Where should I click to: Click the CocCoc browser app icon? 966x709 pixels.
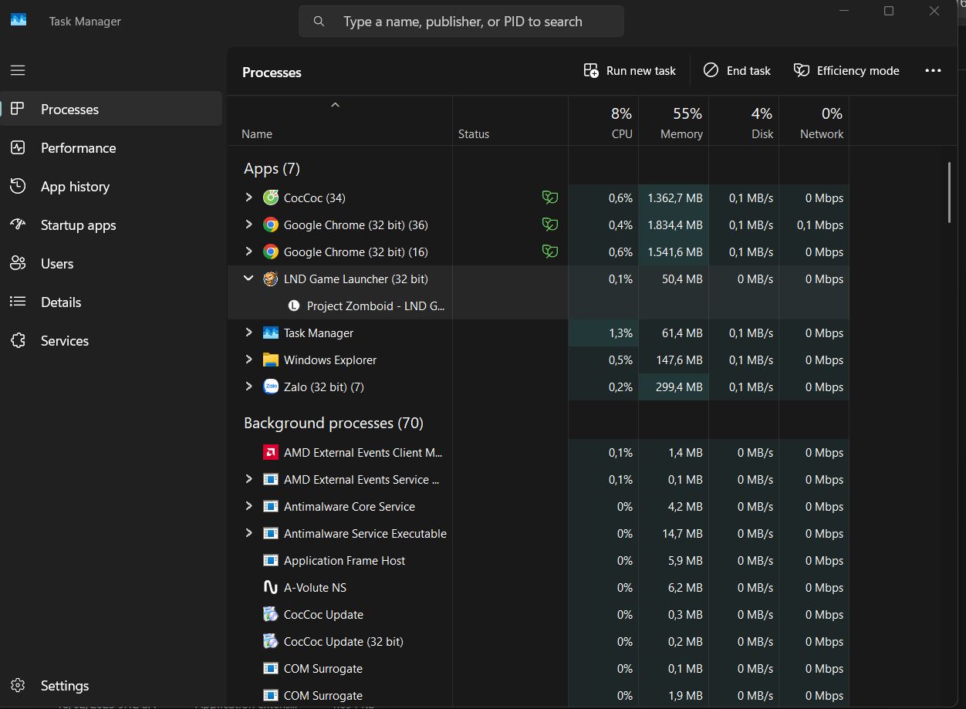coord(270,198)
